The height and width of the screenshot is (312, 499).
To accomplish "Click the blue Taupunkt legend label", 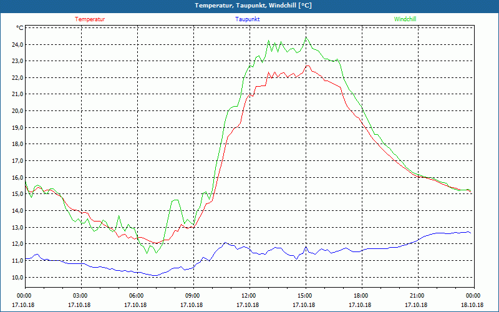I will click(247, 19).
